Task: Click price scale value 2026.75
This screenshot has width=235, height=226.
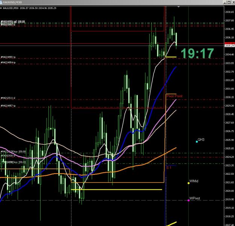Action: pos(229,131)
